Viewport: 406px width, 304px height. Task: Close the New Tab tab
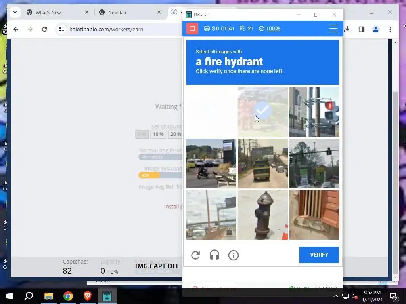coord(159,12)
